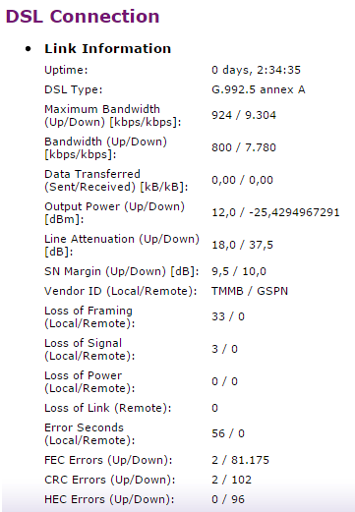Select the Error Seconds value 56 / 0

pyautogui.click(x=228, y=433)
